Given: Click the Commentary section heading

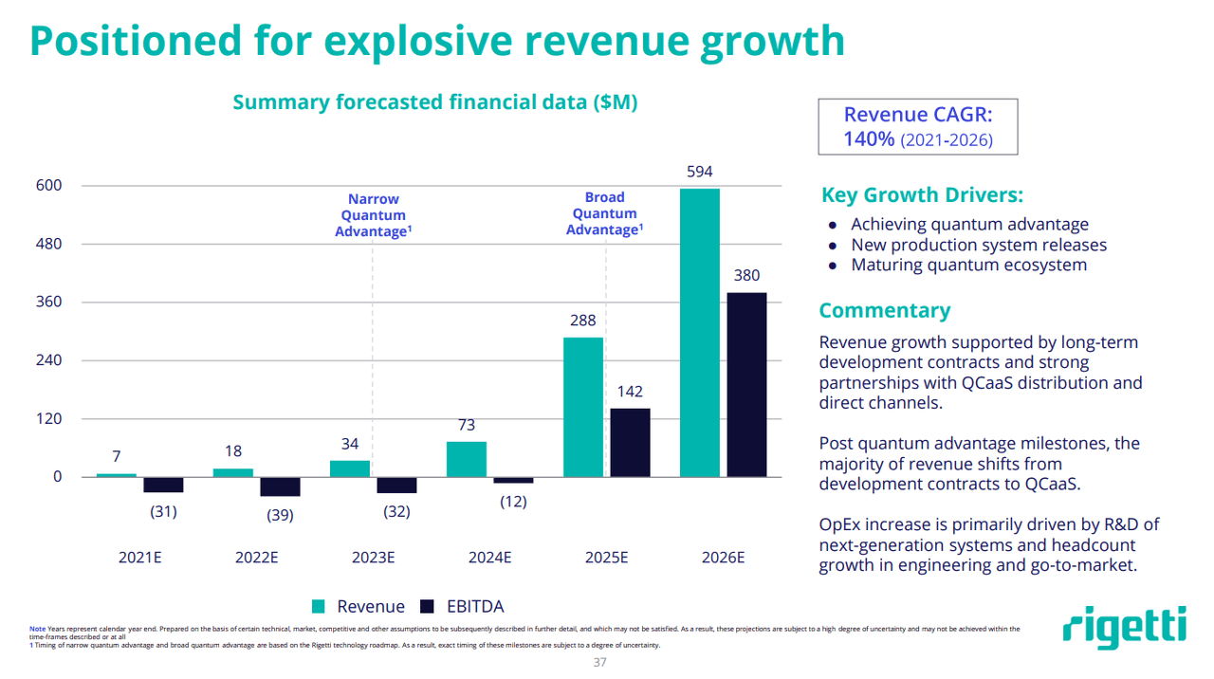Looking at the screenshot, I should (x=884, y=310).
